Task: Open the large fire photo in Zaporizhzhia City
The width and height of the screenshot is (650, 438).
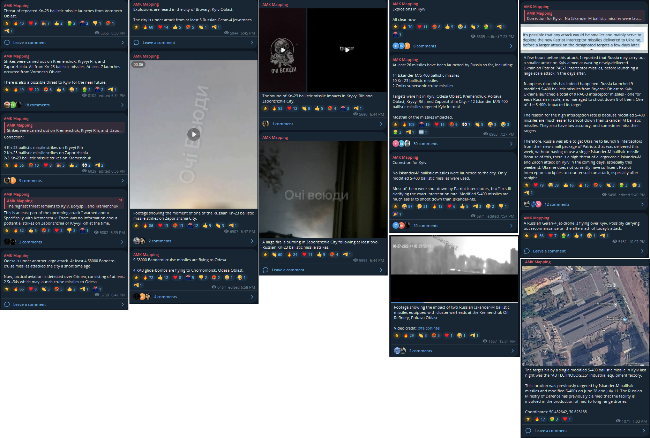Action: pyautogui.click(x=323, y=189)
